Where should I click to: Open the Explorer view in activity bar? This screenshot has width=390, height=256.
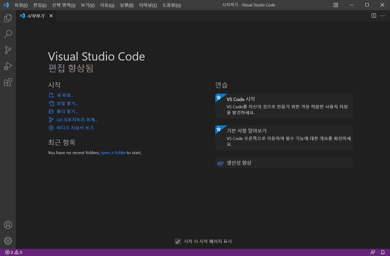point(8,18)
